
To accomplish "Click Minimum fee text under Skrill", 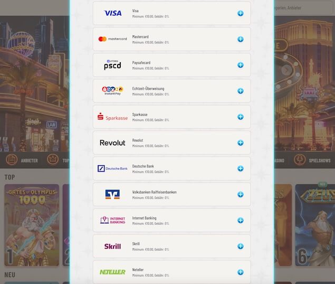I will [150, 249].
